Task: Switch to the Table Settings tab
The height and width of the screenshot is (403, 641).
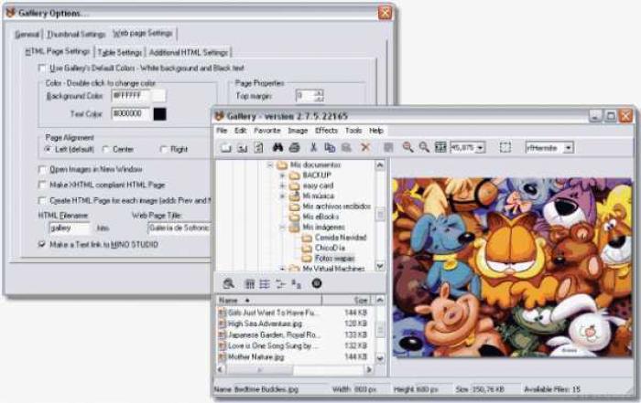Action: [120, 52]
